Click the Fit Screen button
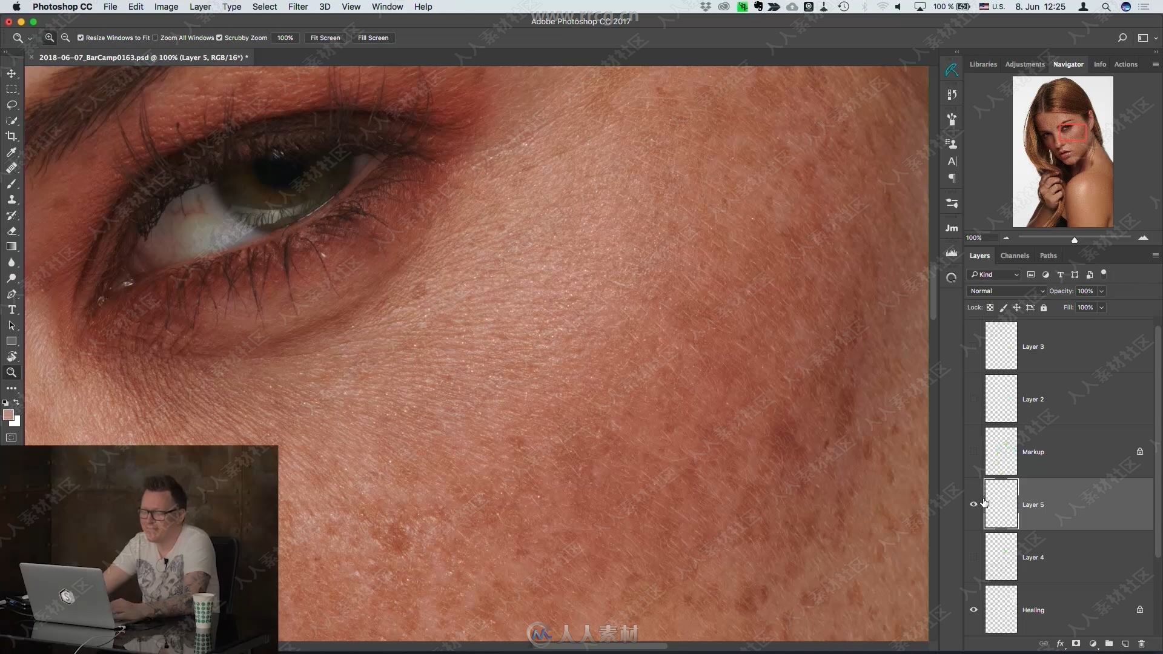Screen dimensions: 1163x654 coord(325,38)
